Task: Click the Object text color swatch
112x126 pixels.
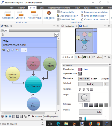Action: 80,74
